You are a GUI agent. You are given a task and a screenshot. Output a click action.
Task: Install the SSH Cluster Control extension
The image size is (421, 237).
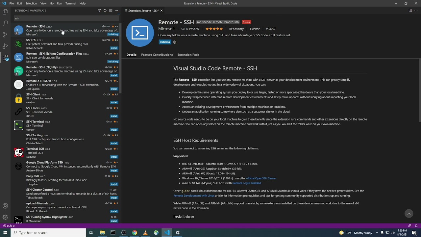tap(114, 198)
